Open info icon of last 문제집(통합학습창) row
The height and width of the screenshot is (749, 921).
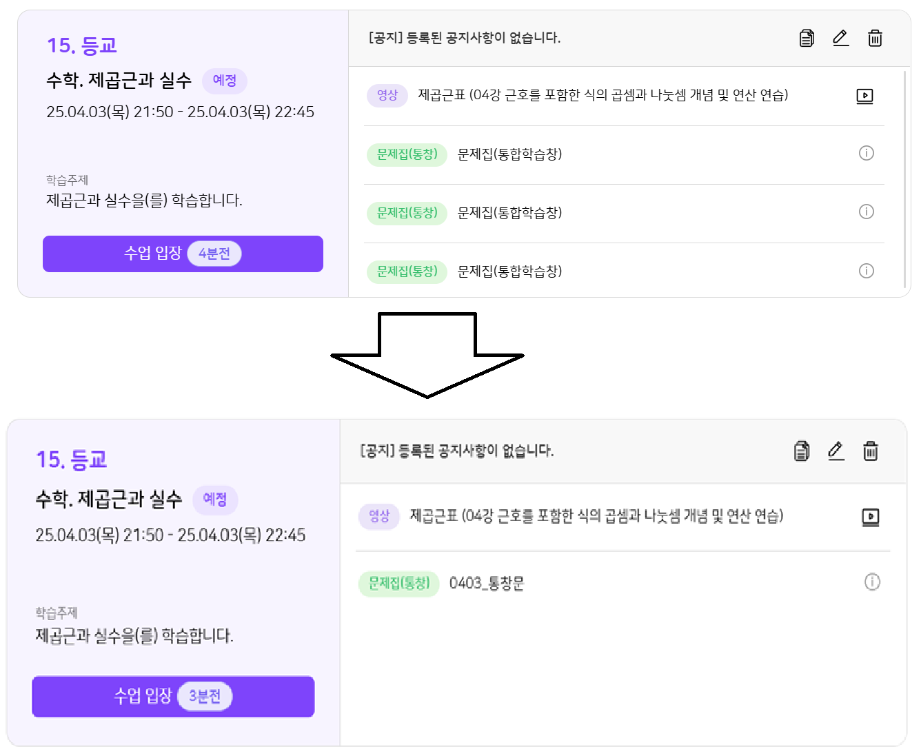click(867, 271)
